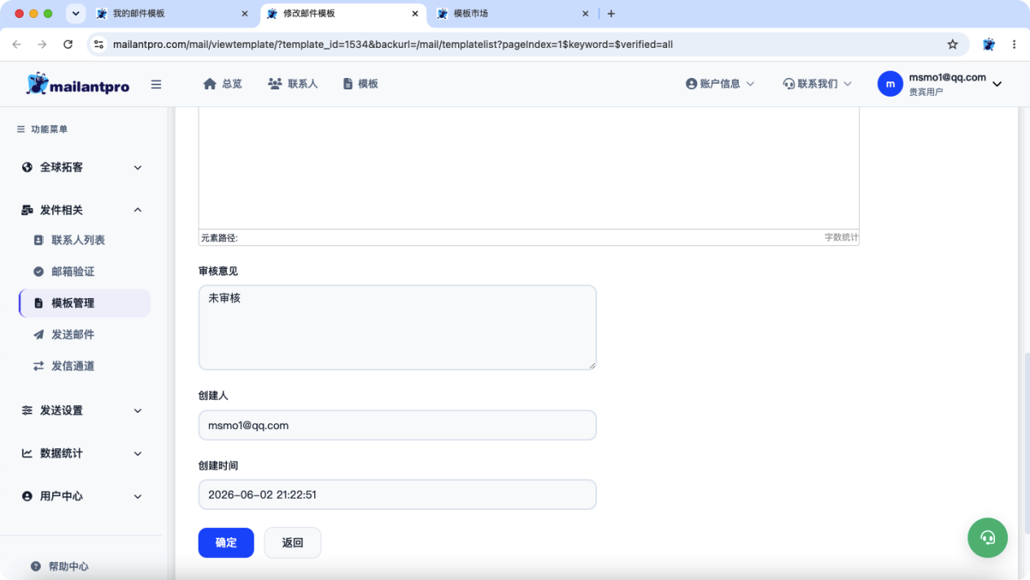Image resolution: width=1030 pixels, height=580 pixels.
Task: Select 模板管理 in sidebar
Action: point(84,303)
